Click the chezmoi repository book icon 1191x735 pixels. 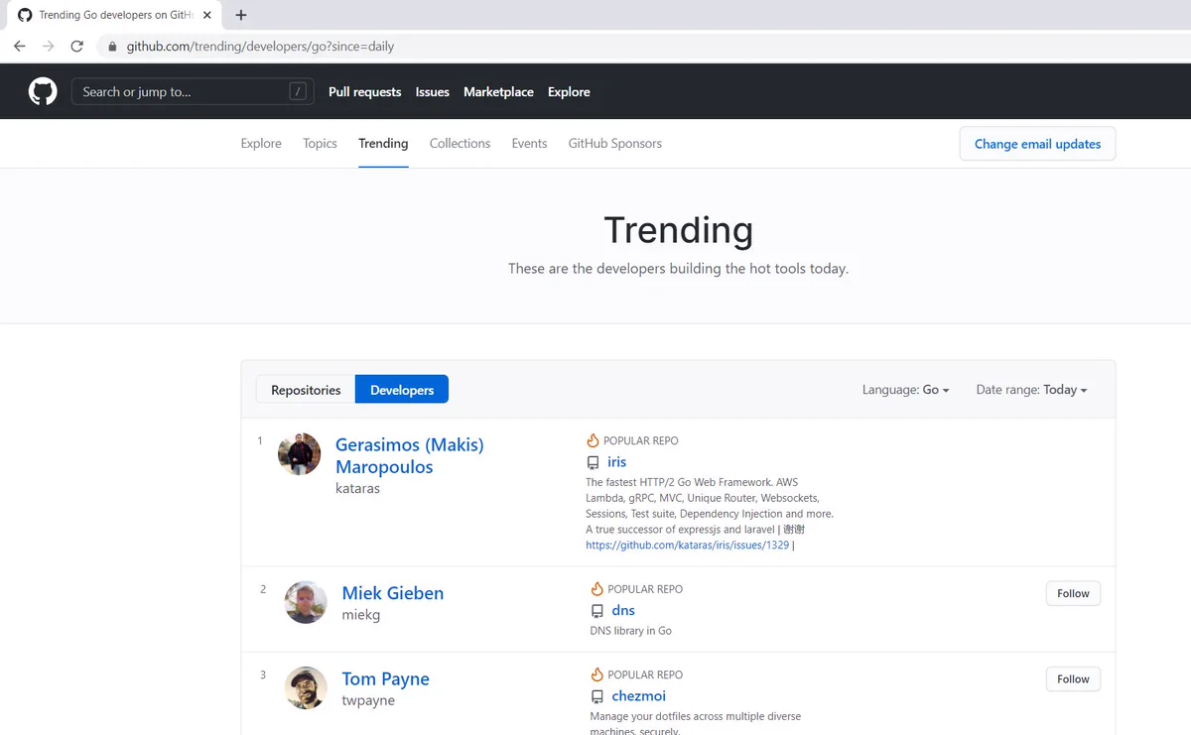(596, 696)
